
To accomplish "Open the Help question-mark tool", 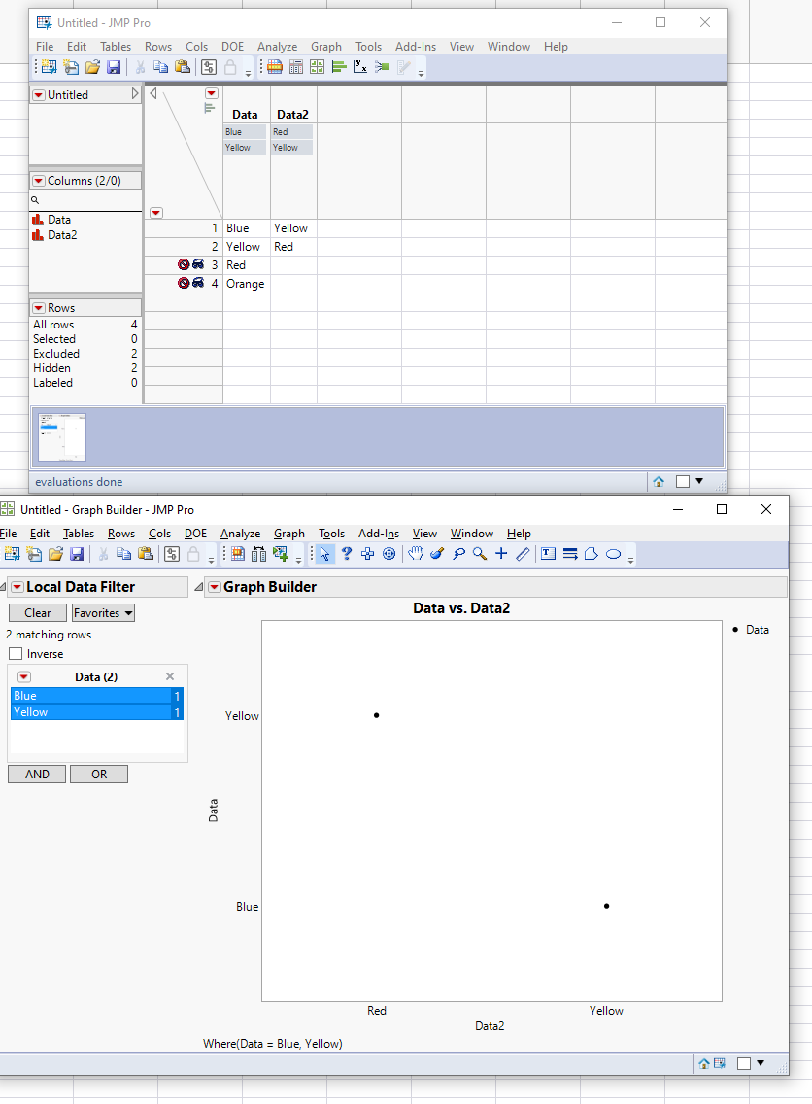I will coord(346,554).
